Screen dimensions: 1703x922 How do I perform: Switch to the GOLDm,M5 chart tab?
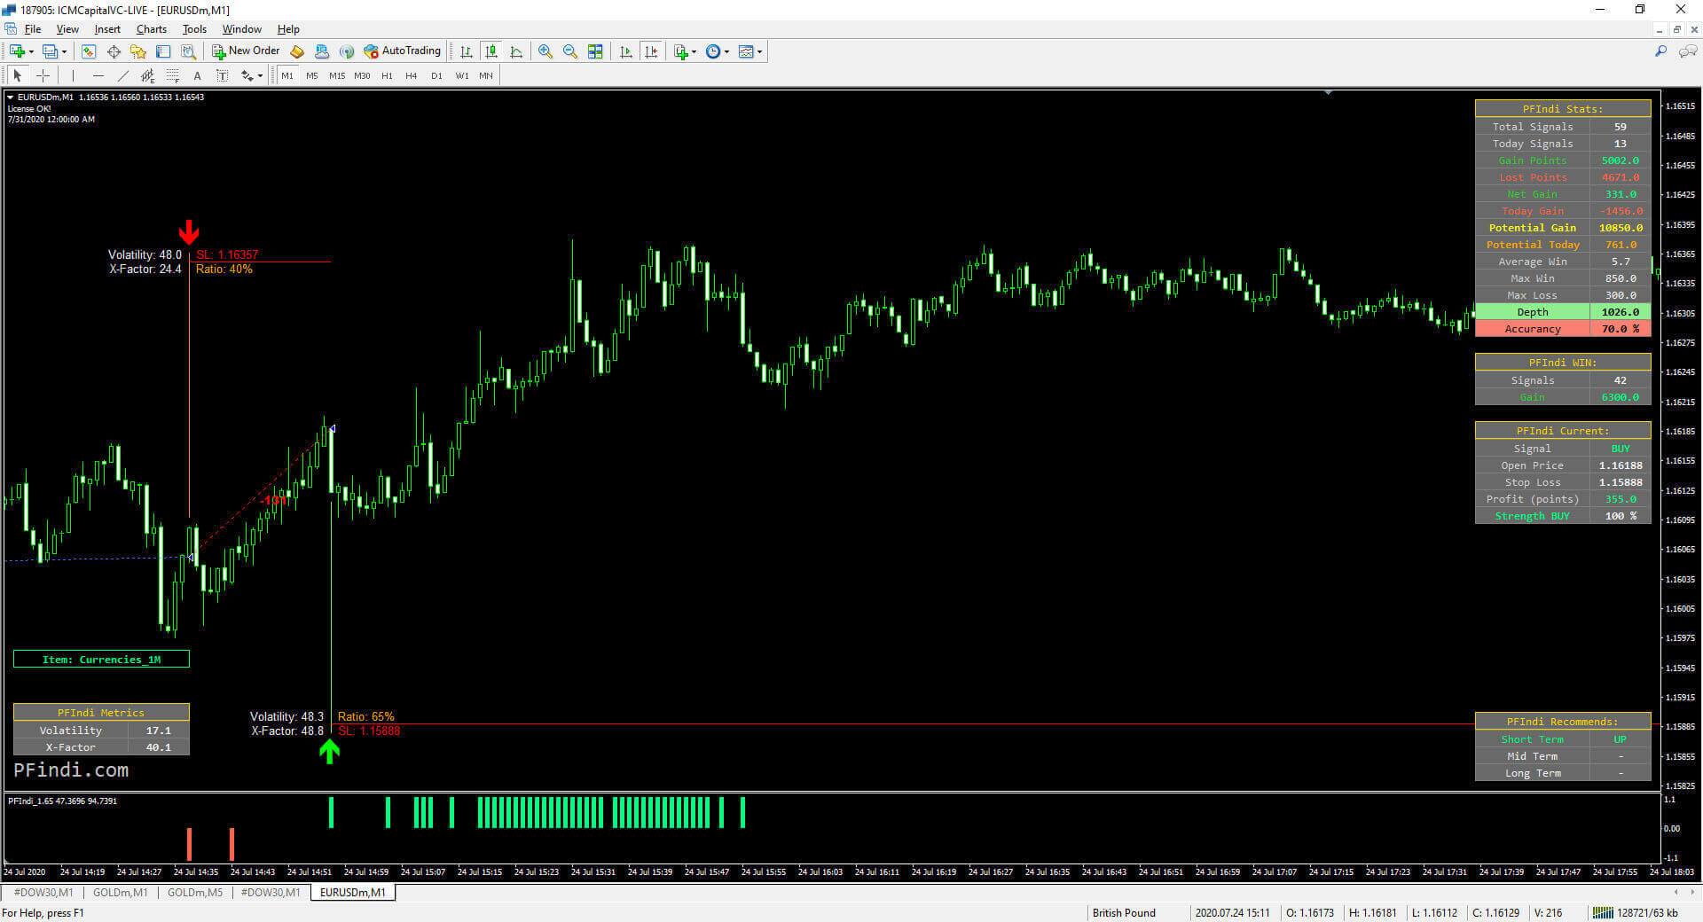[194, 893]
